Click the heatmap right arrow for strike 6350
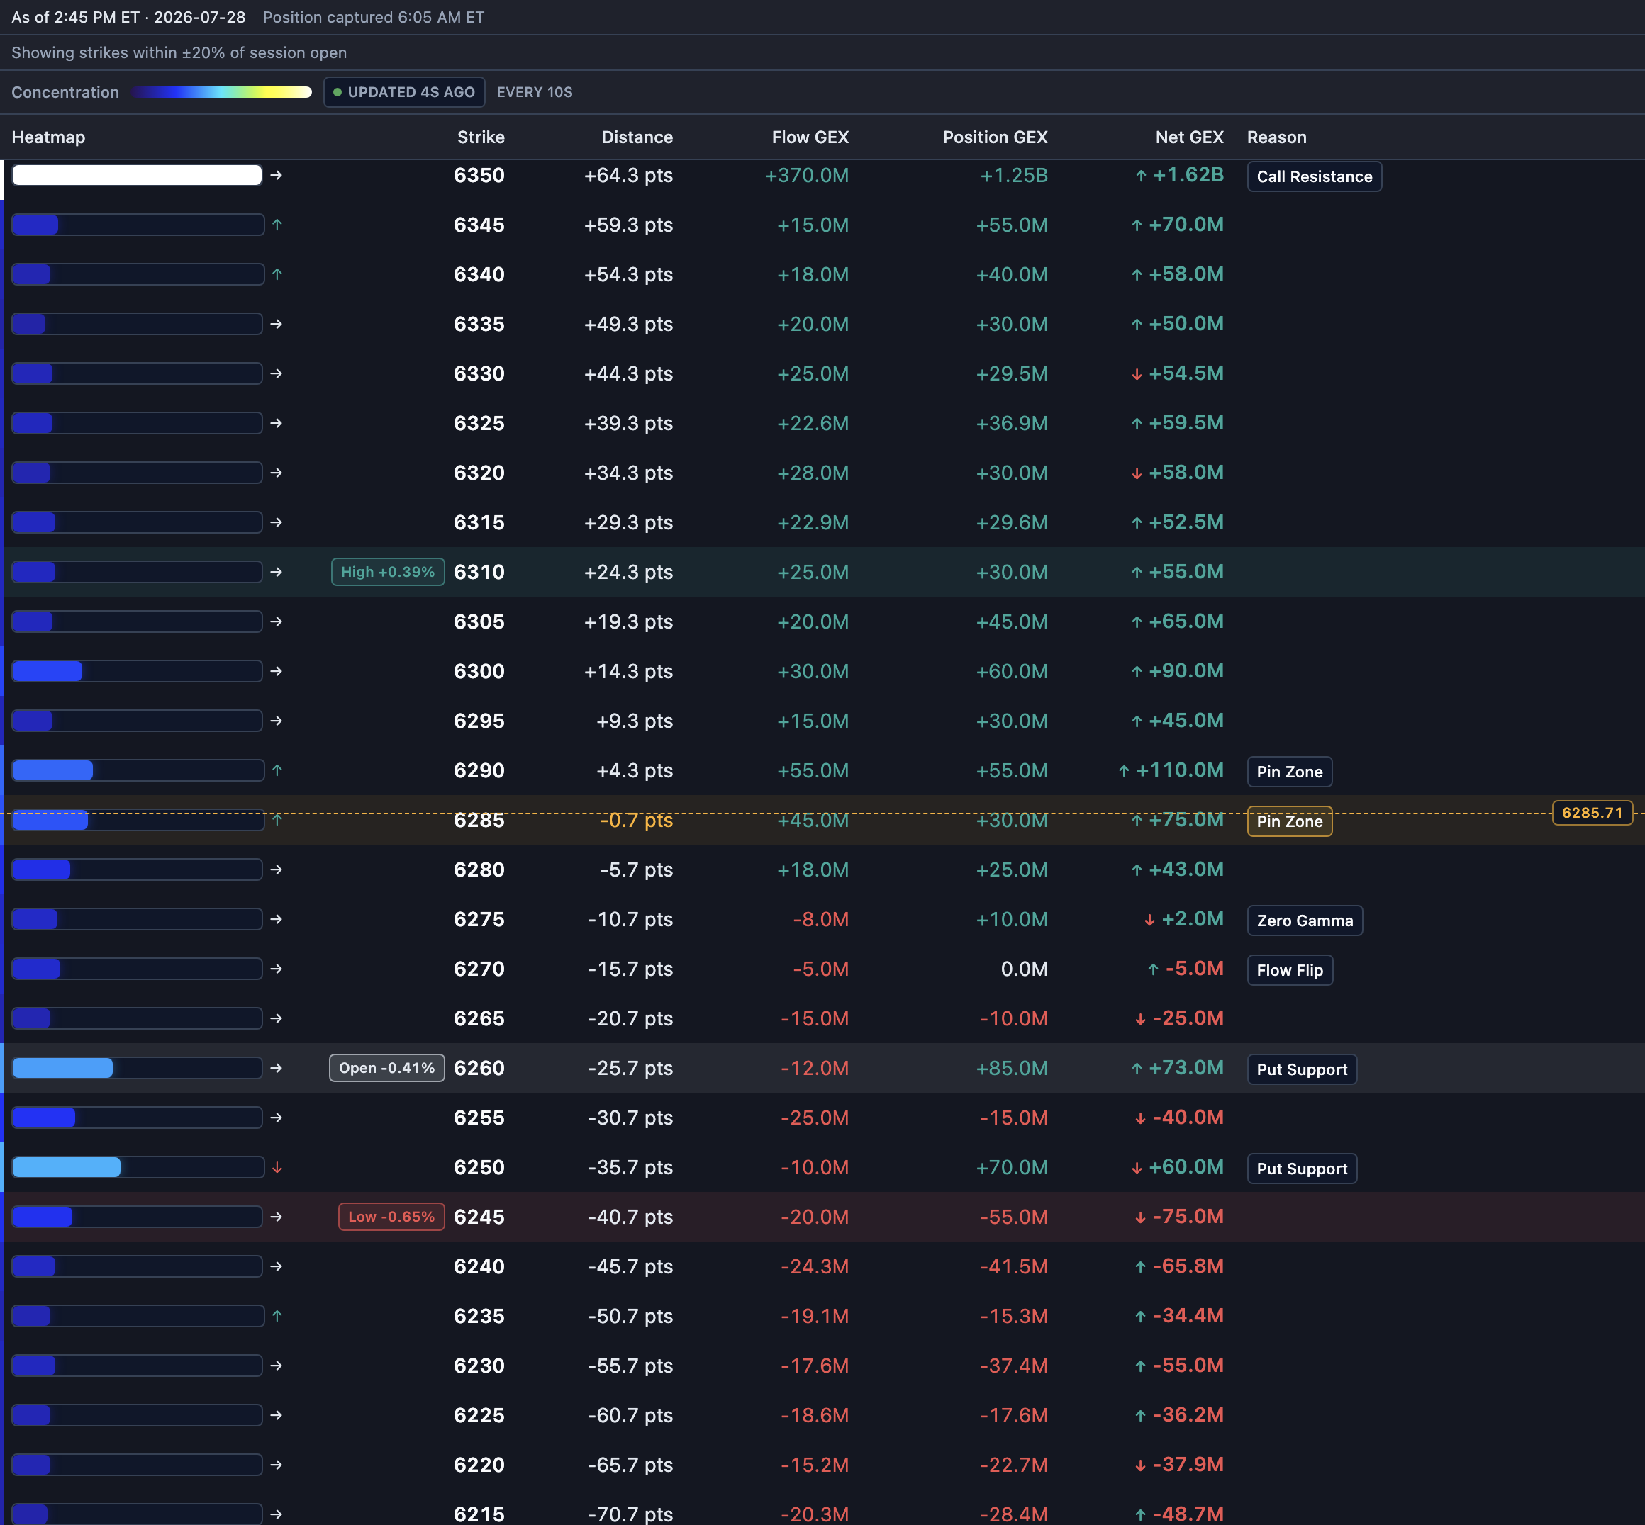 pos(277,175)
